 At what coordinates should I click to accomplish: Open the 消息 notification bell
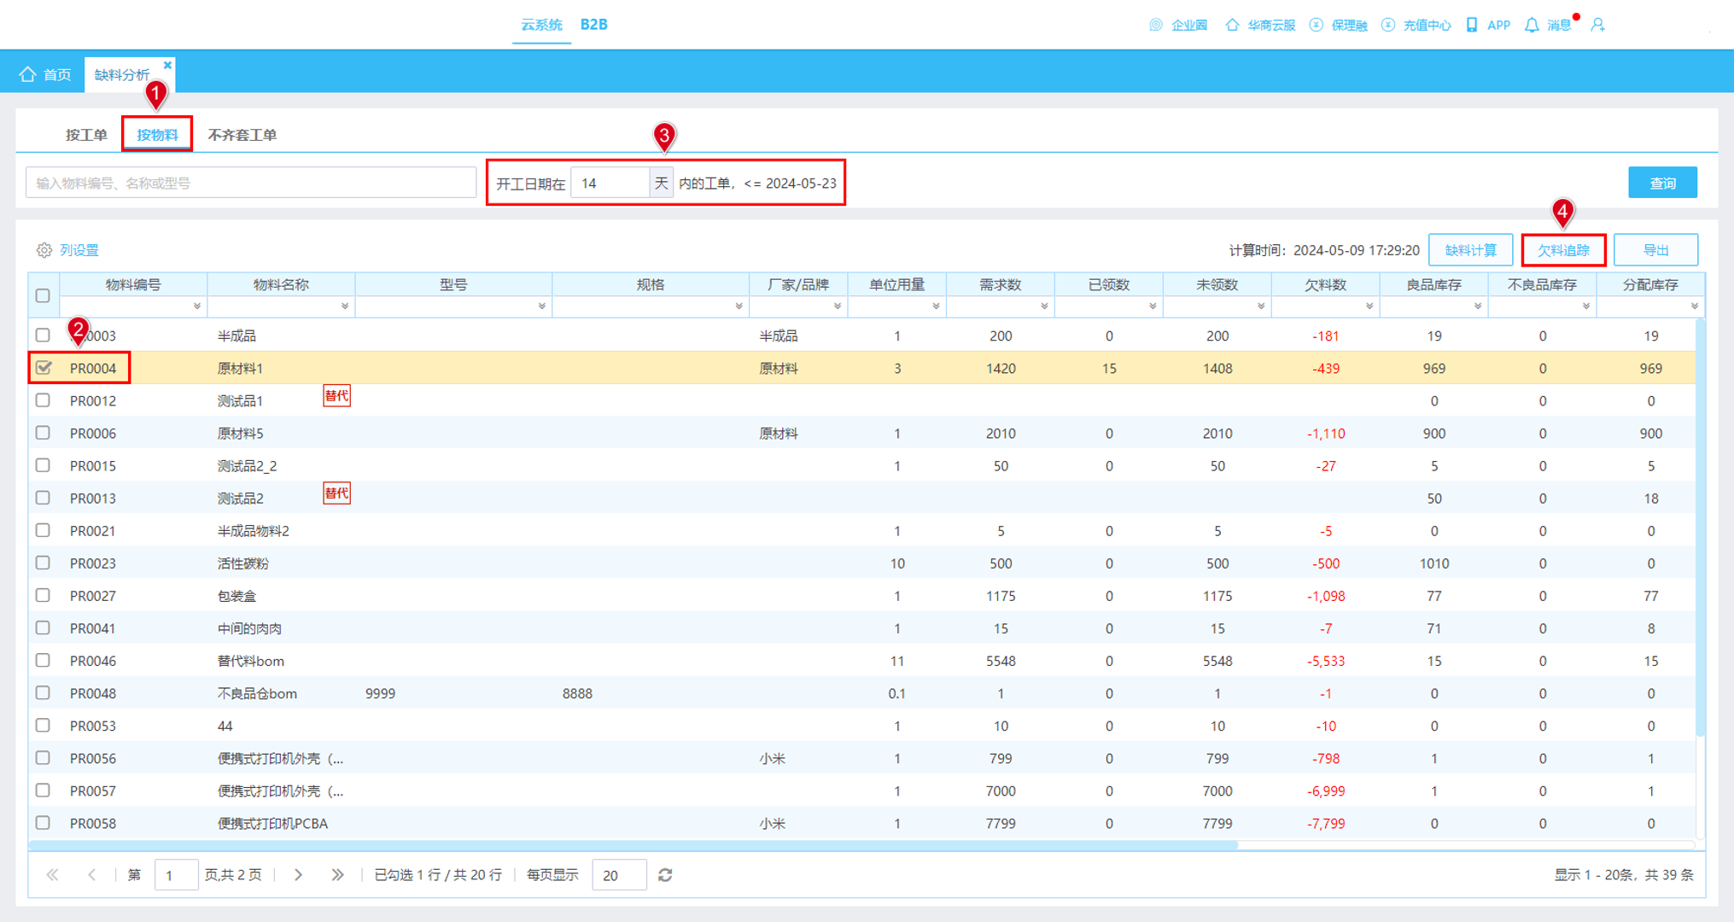click(1531, 25)
